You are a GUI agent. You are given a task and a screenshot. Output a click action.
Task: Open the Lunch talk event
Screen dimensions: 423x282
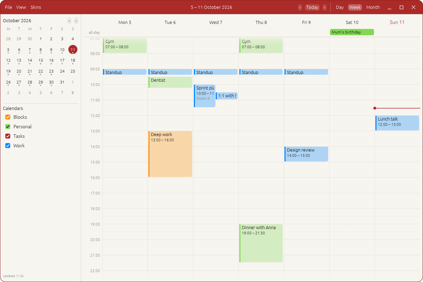tap(397, 123)
